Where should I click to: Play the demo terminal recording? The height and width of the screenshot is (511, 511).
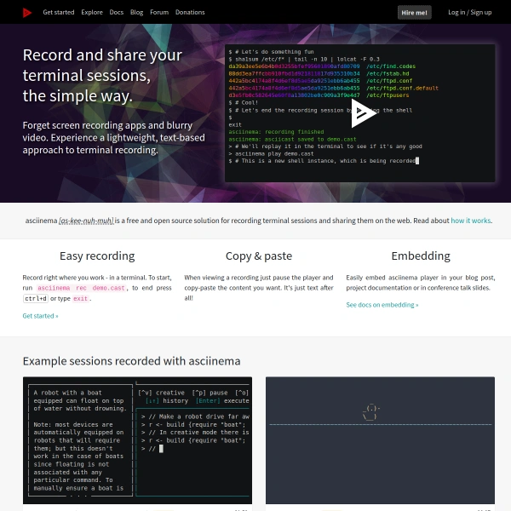coord(363,113)
